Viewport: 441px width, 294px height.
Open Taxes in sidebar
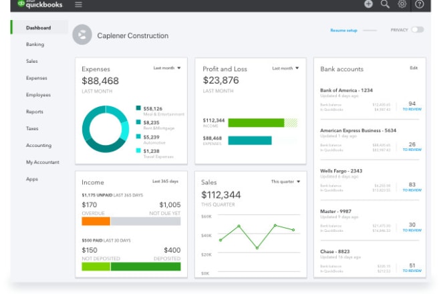click(32, 128)
